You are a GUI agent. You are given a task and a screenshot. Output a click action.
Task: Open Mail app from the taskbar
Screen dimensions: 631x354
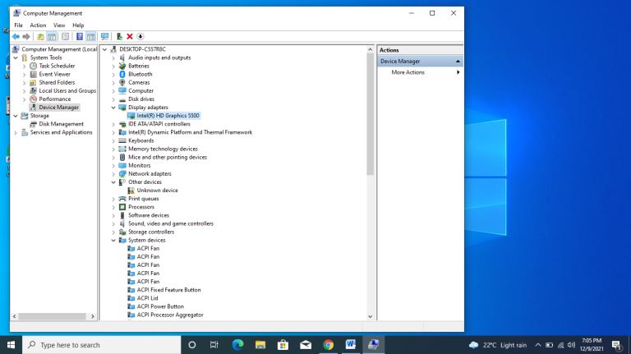pos(306,345)
